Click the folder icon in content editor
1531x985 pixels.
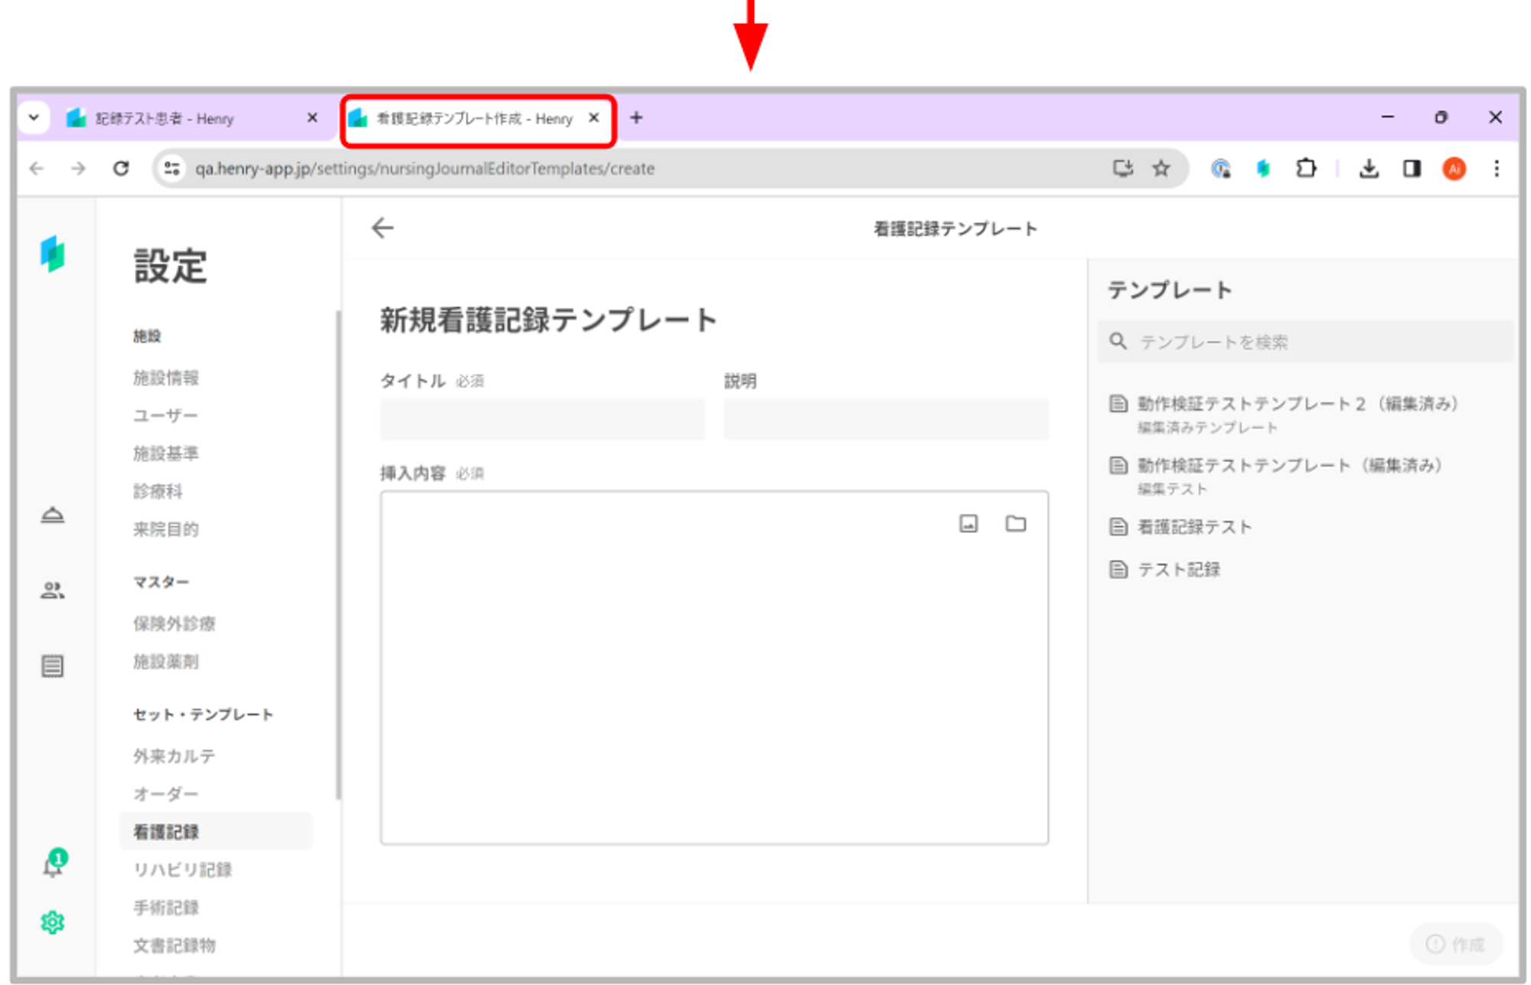[x=1015, y=524]
